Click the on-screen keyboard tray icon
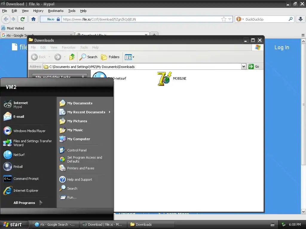 [x=273, y=225]
